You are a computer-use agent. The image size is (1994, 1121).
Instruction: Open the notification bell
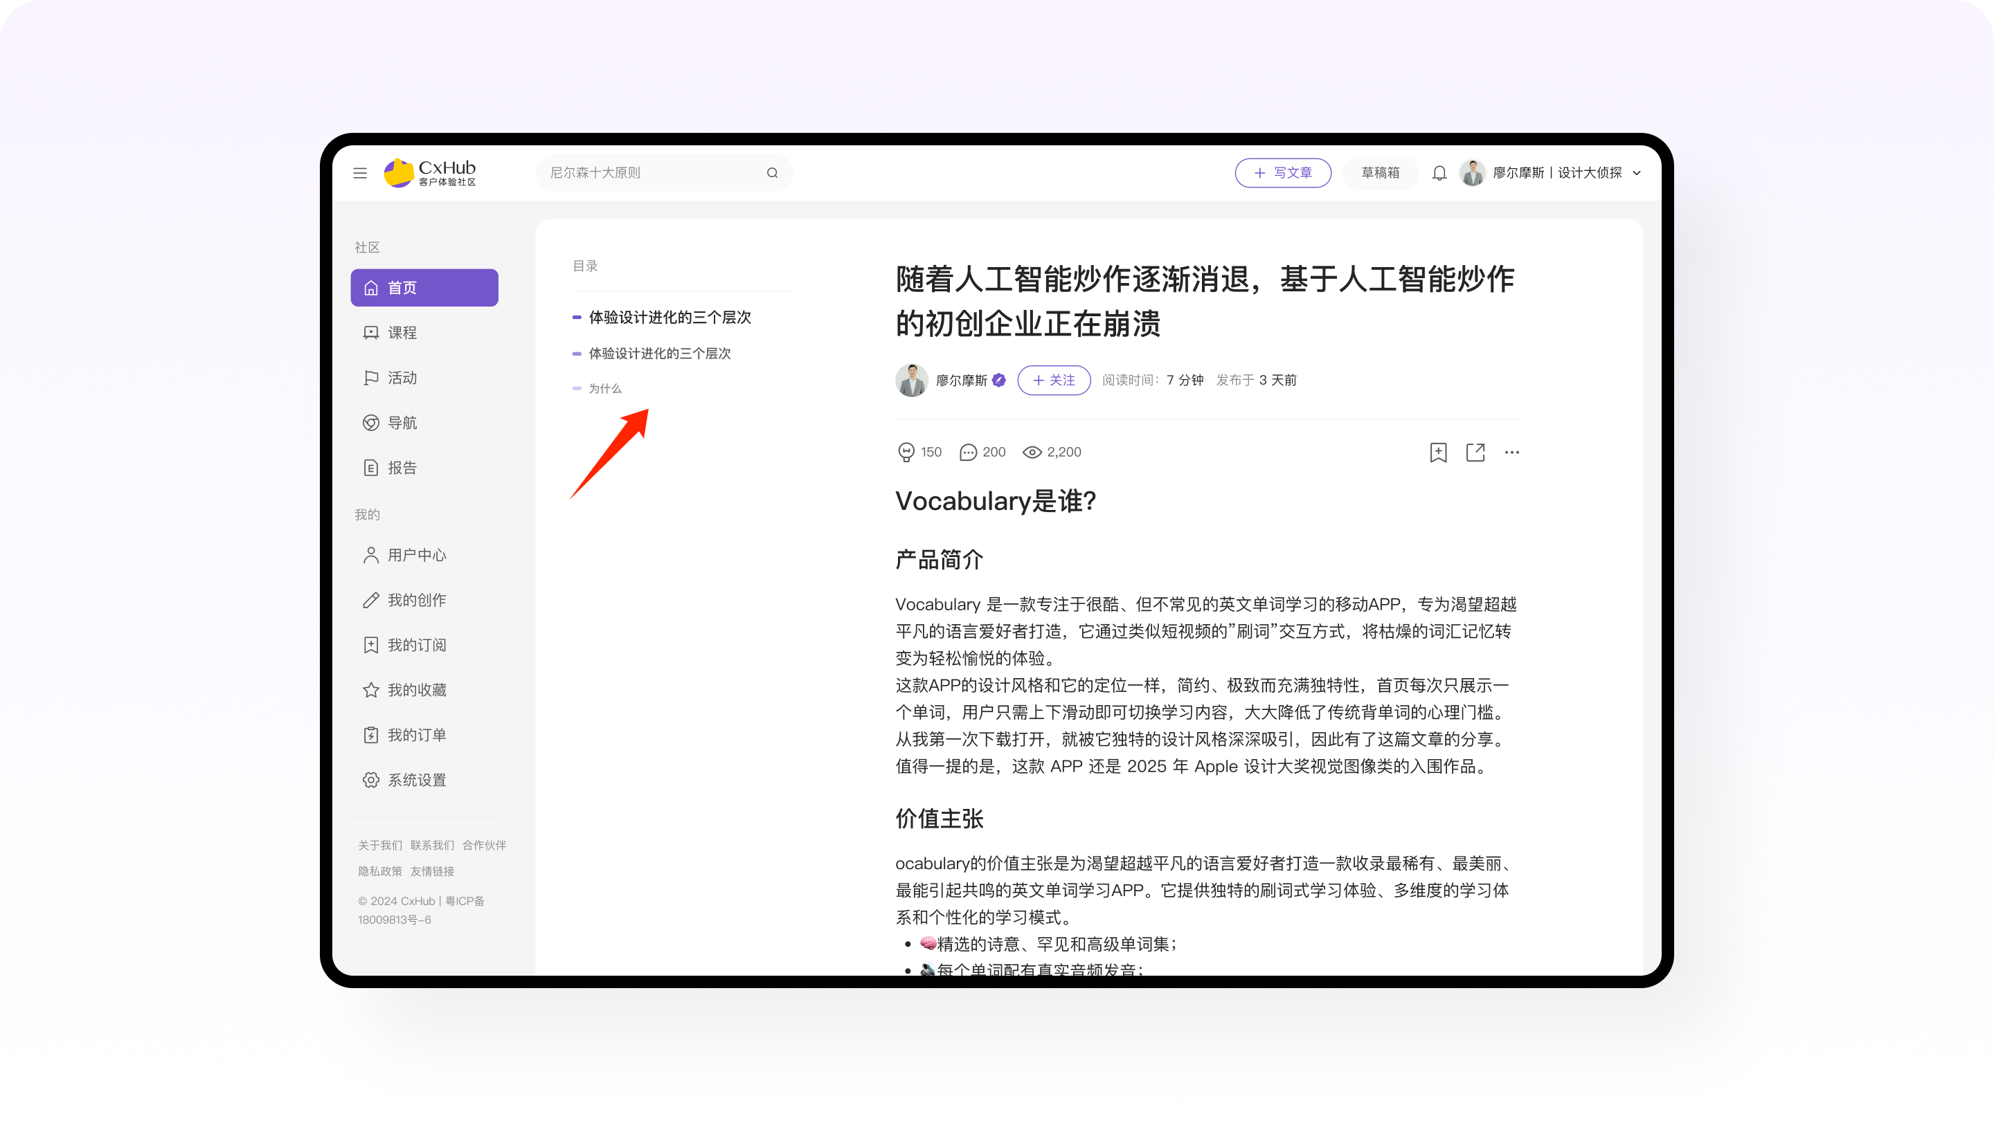[x=1439, y=172]
